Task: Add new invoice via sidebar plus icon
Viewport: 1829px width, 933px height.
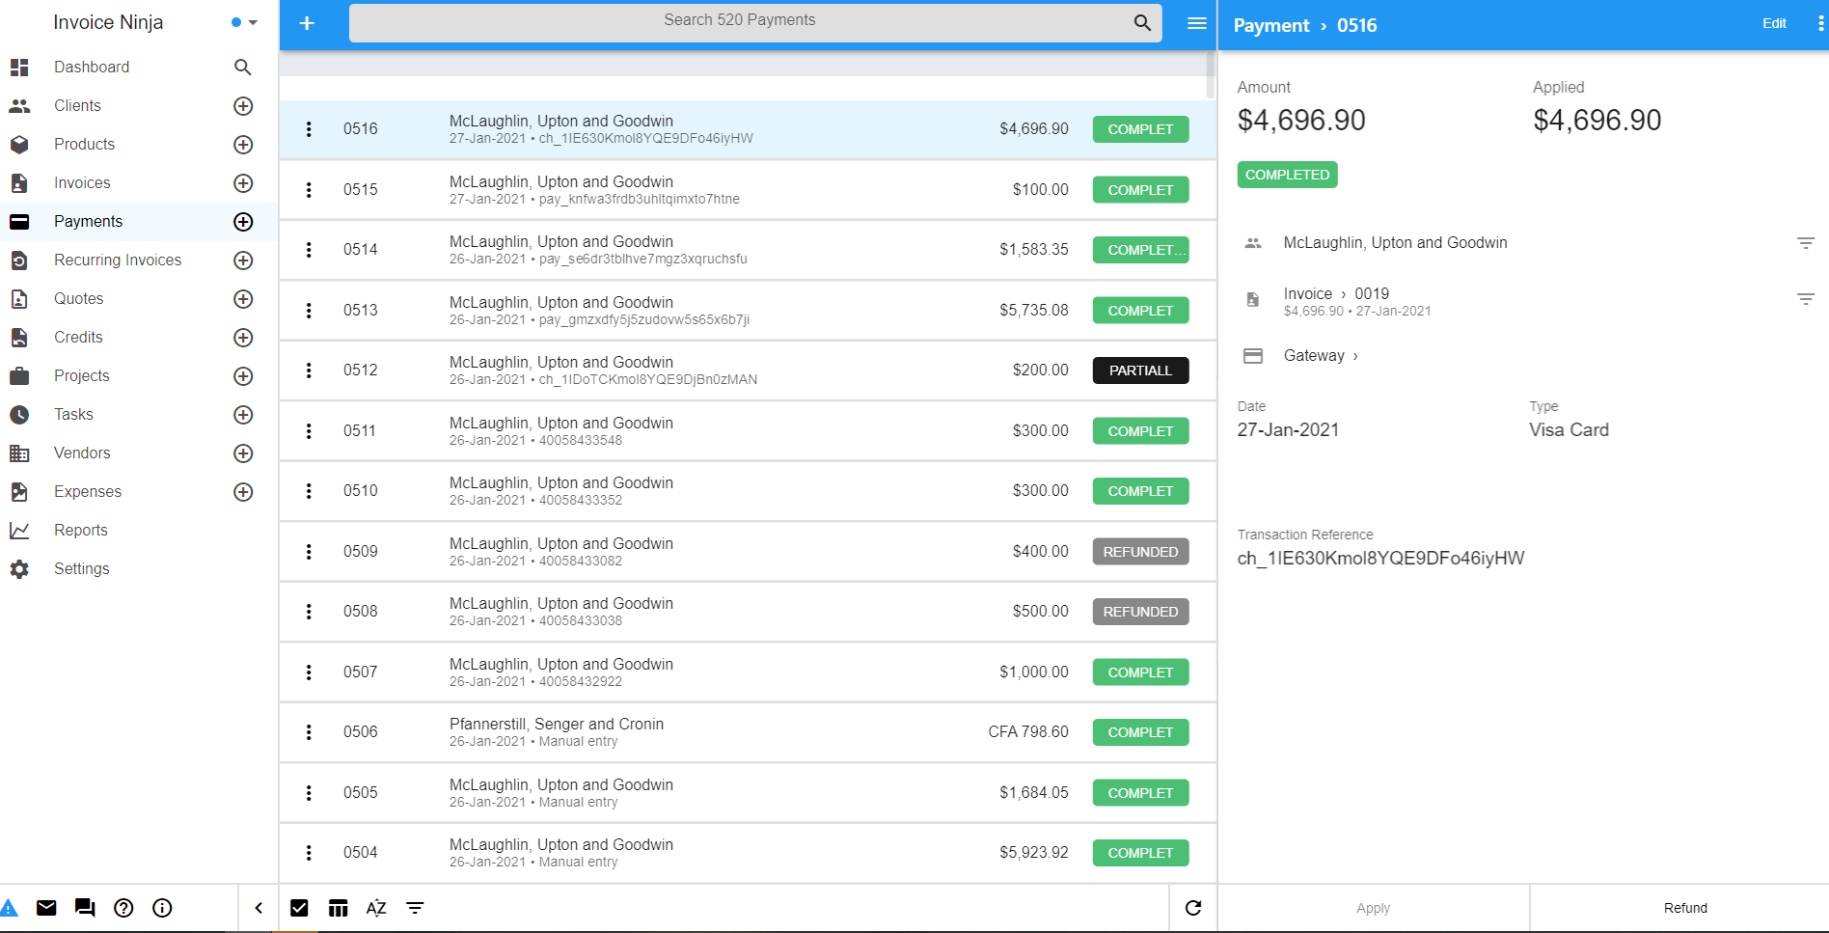Action: pyautogui.click(x=243, y=183)
